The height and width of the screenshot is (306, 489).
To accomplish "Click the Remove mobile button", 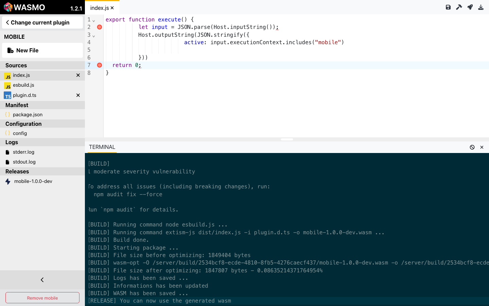I will pyautogui.click(x=42, y=298).
